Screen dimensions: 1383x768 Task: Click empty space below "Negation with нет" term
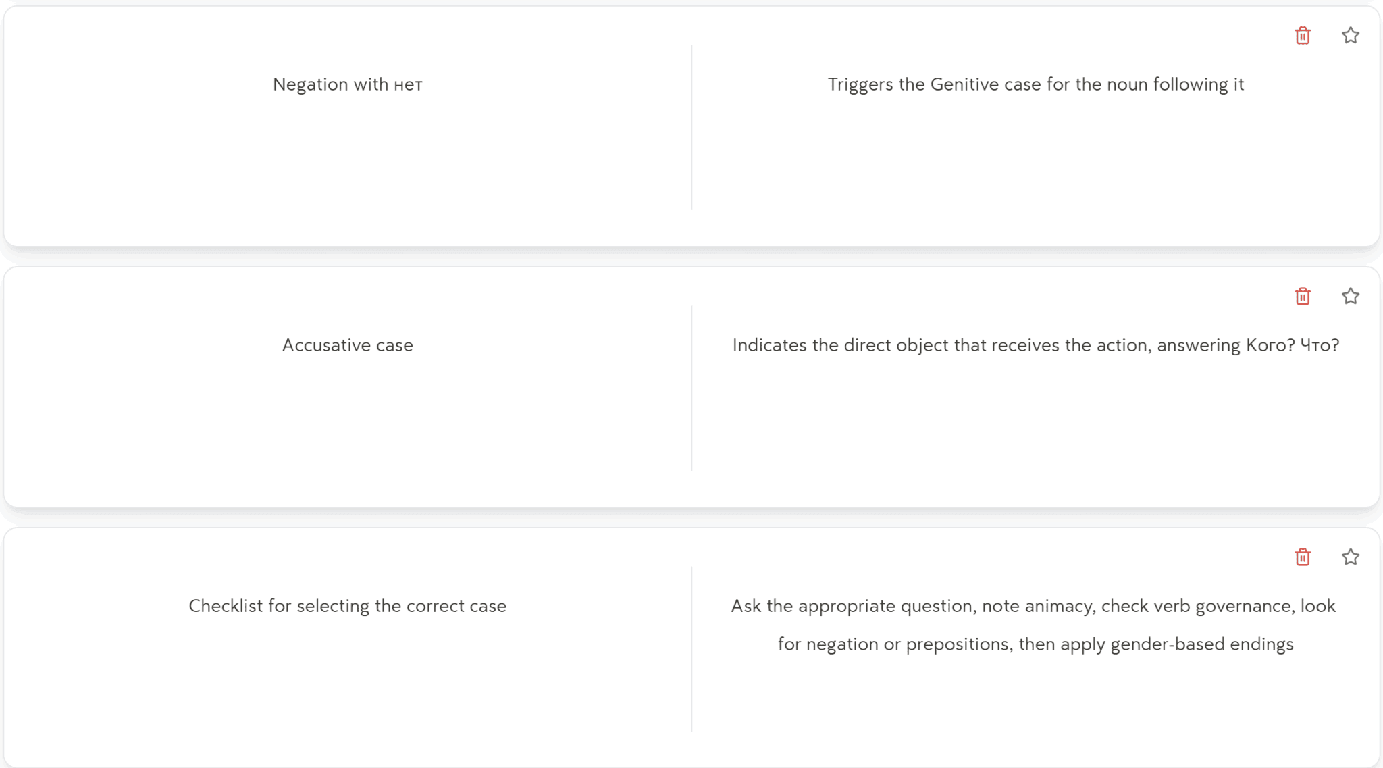(x=347, y=162)
